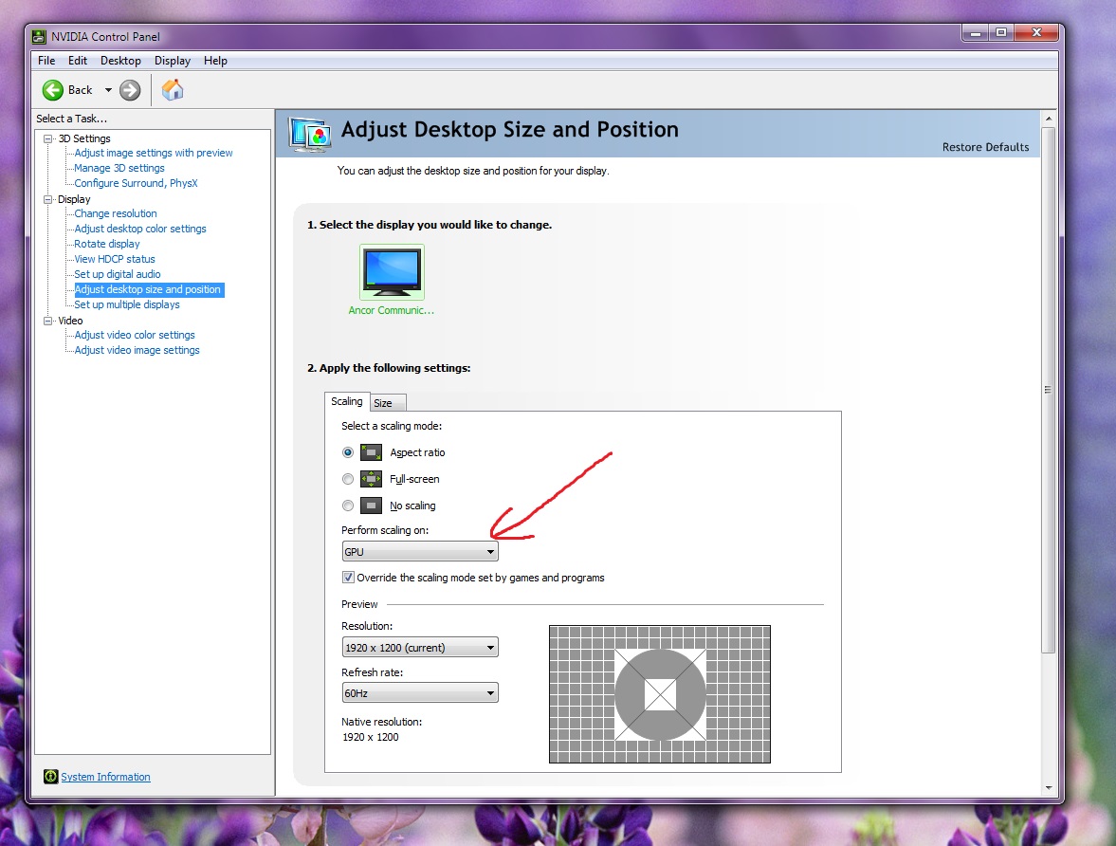This screenshot has height=846, width=1116.
Task: Click the scrollbar up arrow
Action: tap(1048, 119)
